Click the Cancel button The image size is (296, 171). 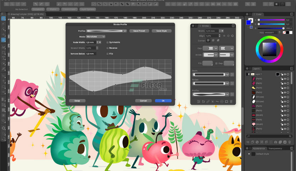click(x=143, y=101)
